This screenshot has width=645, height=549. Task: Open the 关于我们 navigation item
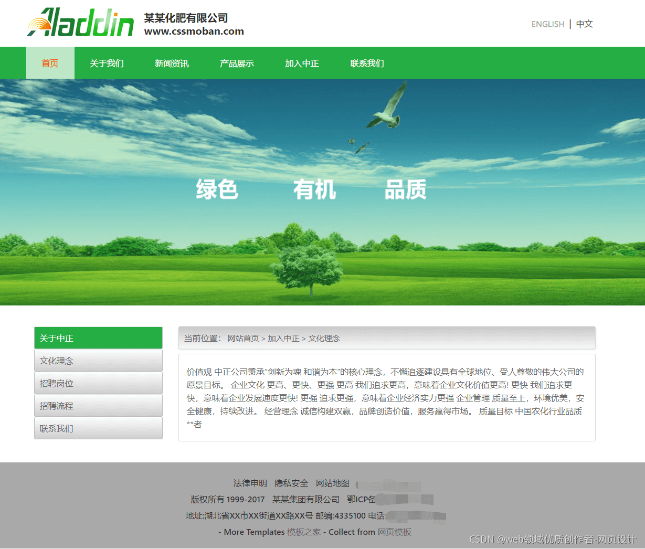(x=107, y=63)
